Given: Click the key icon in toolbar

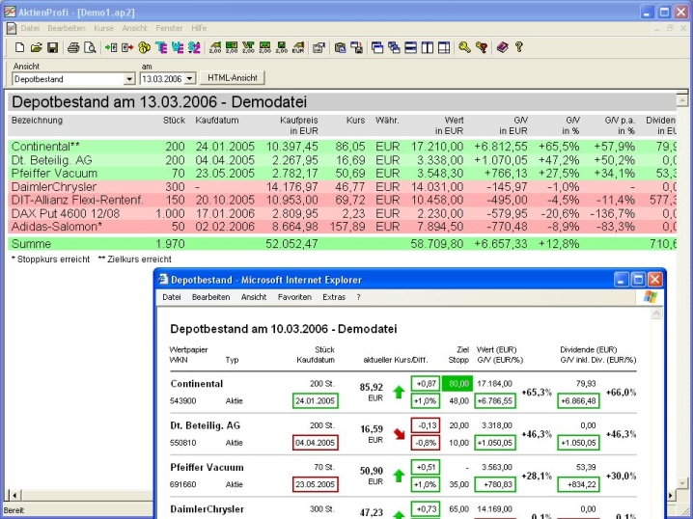Looking at the screenshot, I should pyautogui.click(x=464, y=46).
